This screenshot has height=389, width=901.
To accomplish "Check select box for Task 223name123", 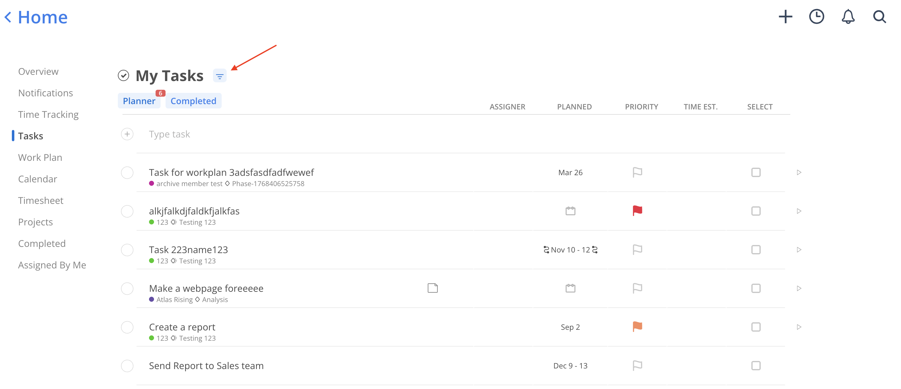I will [755, 250].
